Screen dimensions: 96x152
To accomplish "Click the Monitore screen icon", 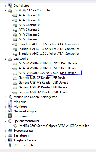I will click(10, 107).
